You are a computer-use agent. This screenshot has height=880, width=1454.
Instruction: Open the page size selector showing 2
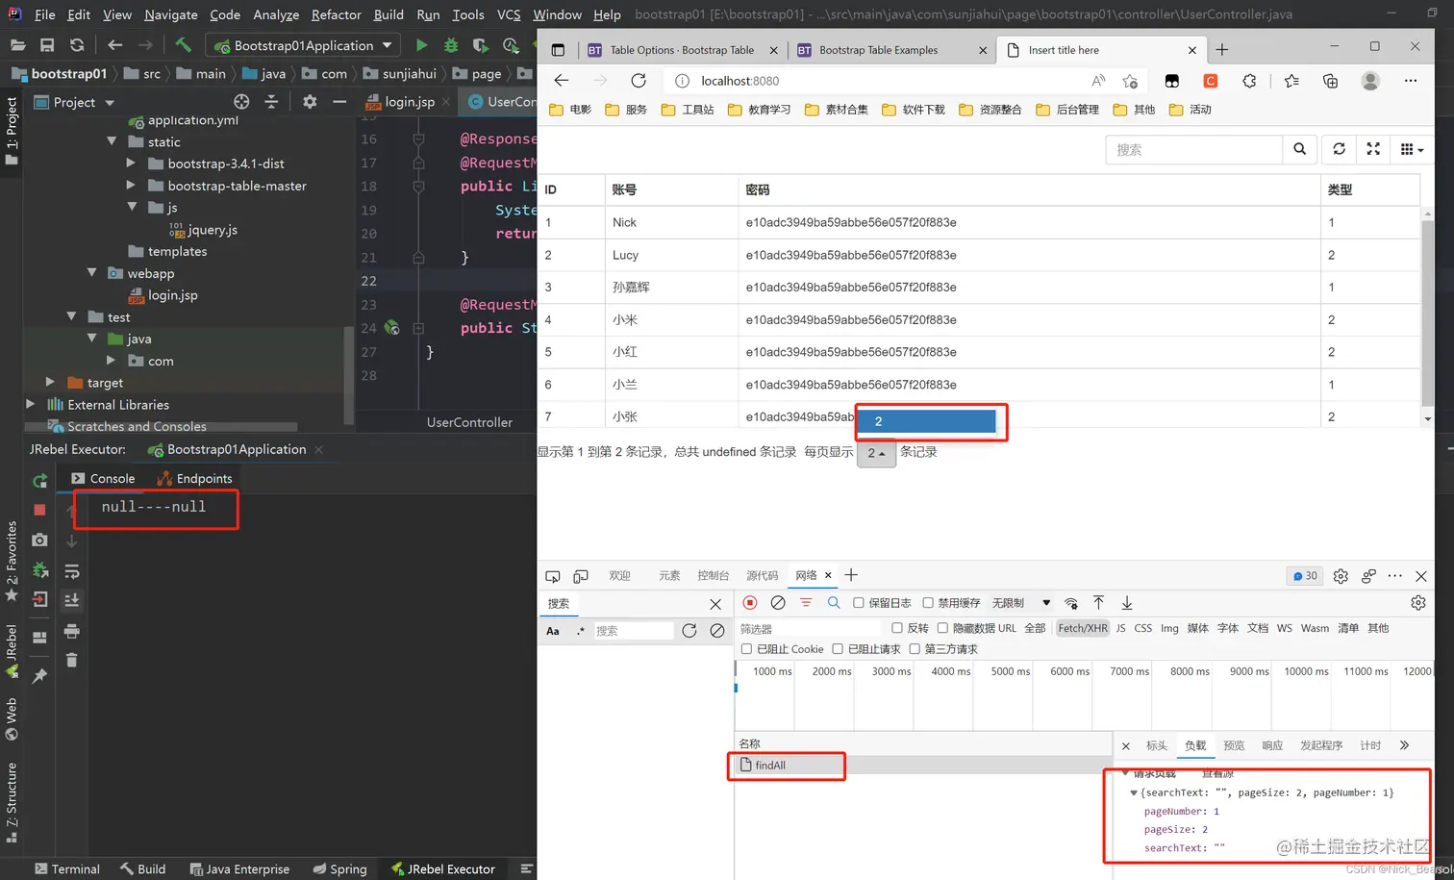[876, 452]
